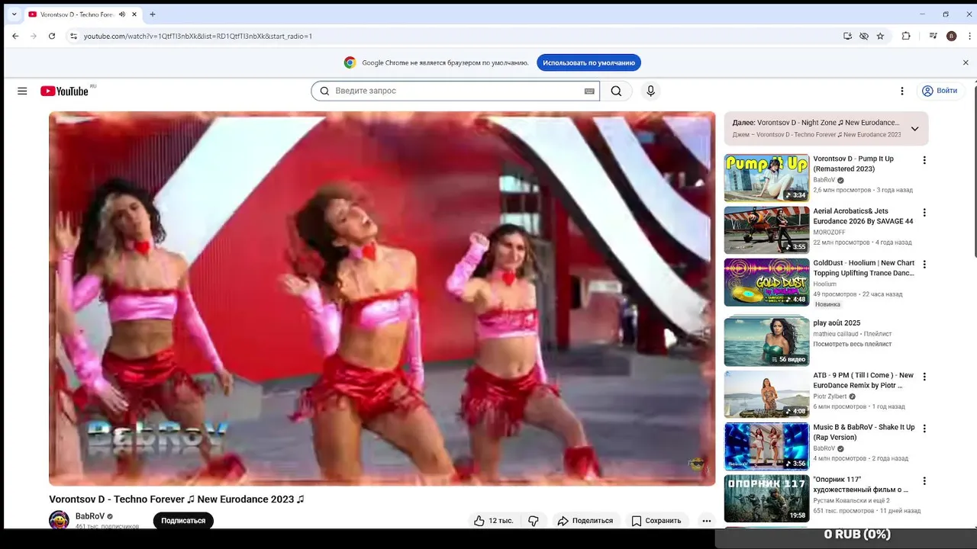Like the video with thumbs-up
Image resolution: width=977 pixels, height=549 pixels.
[493, 521]
